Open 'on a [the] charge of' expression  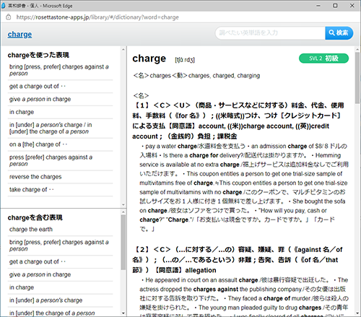(60, 144)
